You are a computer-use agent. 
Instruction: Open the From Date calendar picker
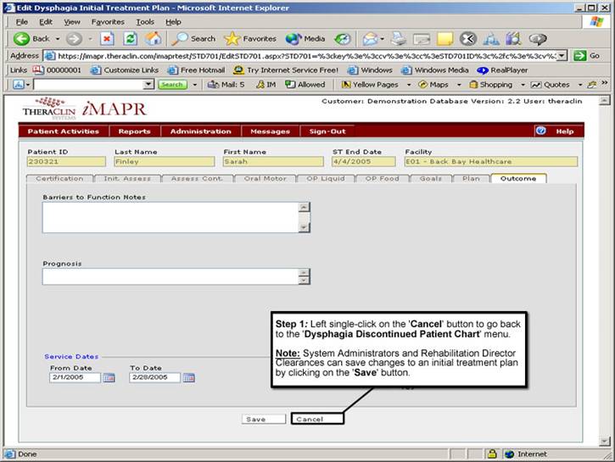coord(109,378)
